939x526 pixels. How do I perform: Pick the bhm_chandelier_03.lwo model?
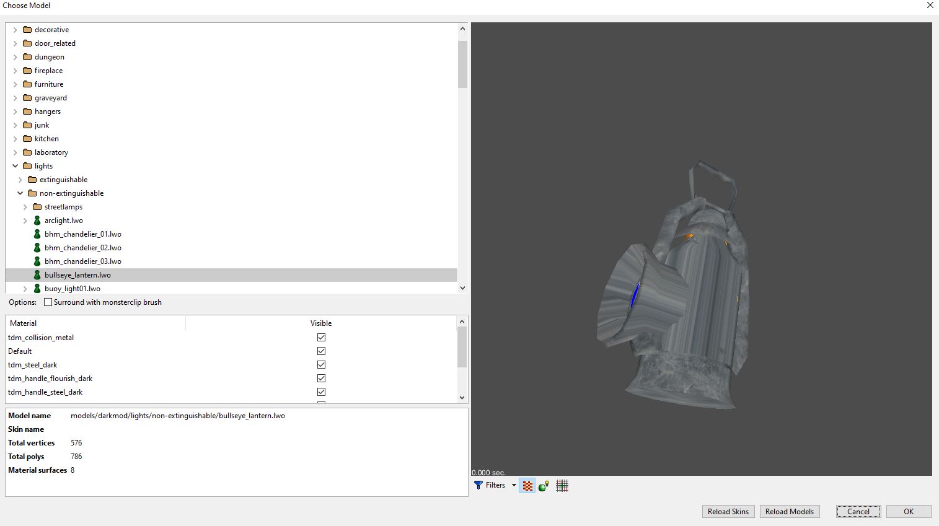click(82, 261)
